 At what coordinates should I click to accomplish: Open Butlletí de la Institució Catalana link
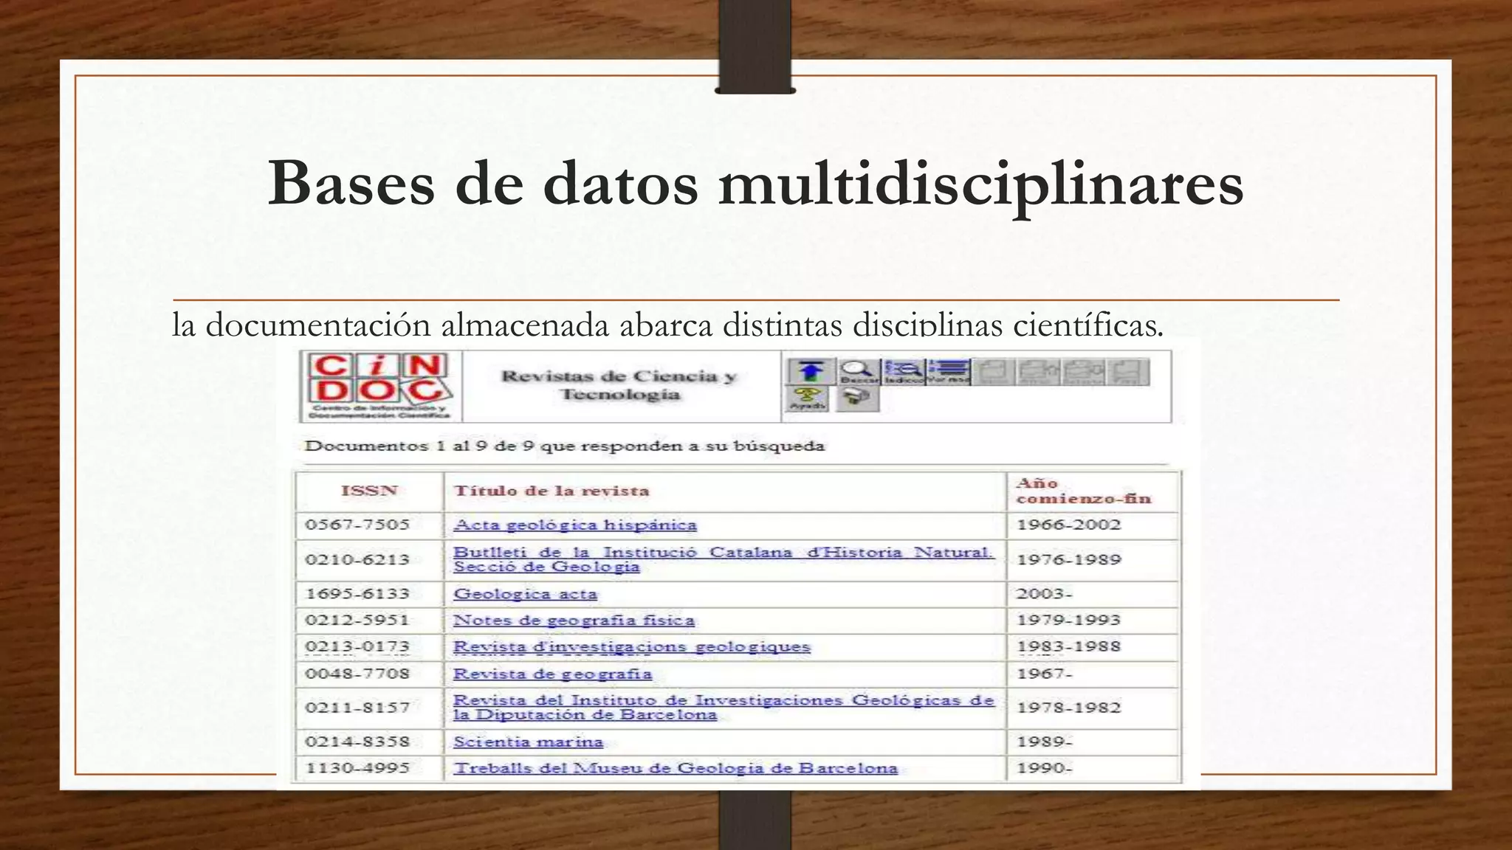click(x=724, y=559)
